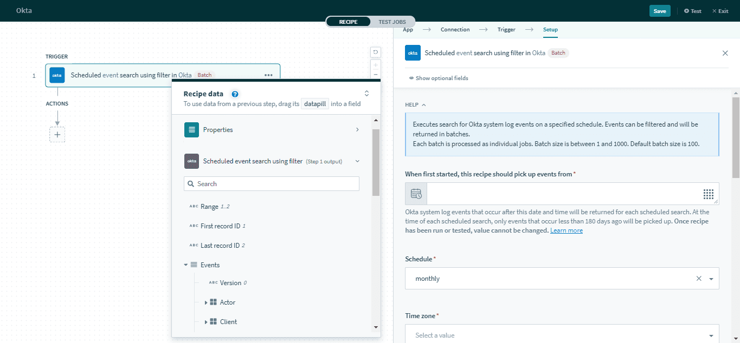The image size is (740, 343).
Task: Click the calendar icon in date field
Action: [416, 194]
